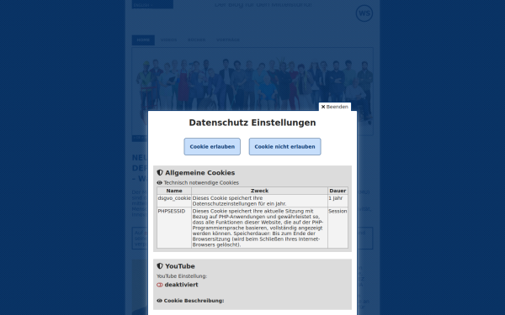This screenshot has width=505, height=315.
Task: Open the BÜCHER menu item
Action: [196, 40]
